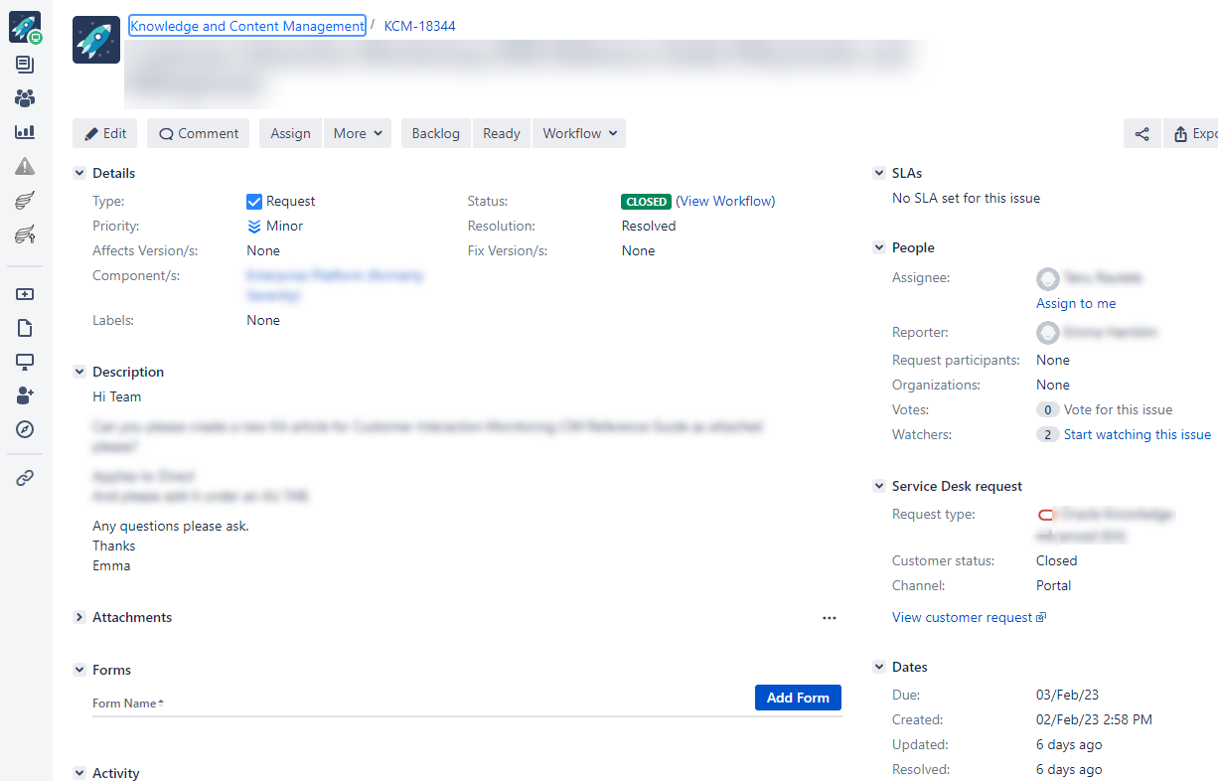Transition issue to Ready
The height and width of the screenshot is (781, 1218).
tap(502, 133)
